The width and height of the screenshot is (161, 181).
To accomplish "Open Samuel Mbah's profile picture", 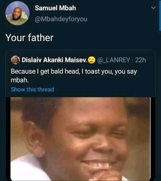I will coord(17,13).
